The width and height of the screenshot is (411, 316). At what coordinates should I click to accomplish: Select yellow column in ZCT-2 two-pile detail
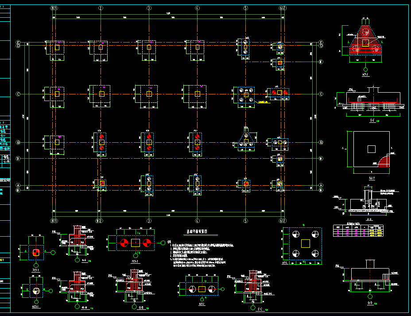pyautogui.click(x=136, y=243)
